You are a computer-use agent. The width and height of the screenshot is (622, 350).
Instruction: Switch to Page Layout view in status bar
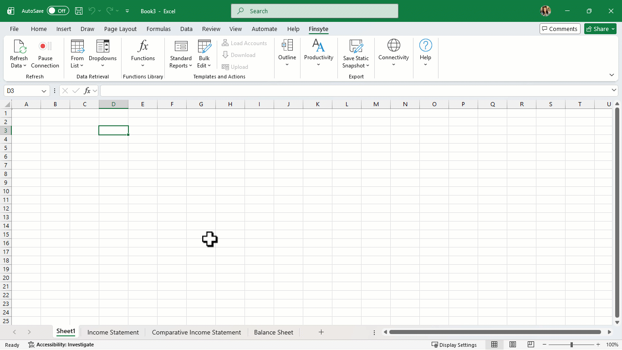tap(513, 345)
